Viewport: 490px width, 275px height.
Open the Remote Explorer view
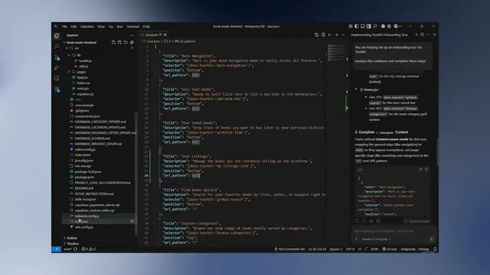point(56,79)
